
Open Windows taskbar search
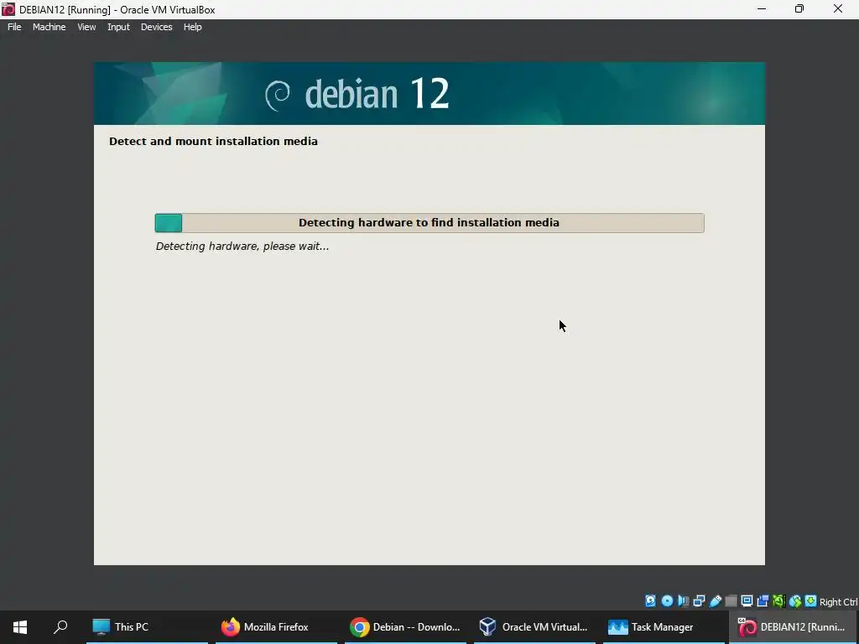60,627
